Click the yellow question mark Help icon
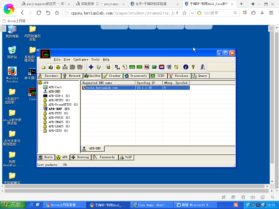Viewport: 279px width, 209px height. coord(193,67)
